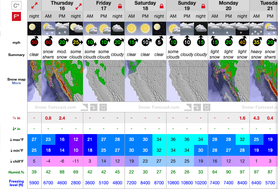Click the Sunday 19 day header
The image size is (278, 189).
click(x=187, y=6)
